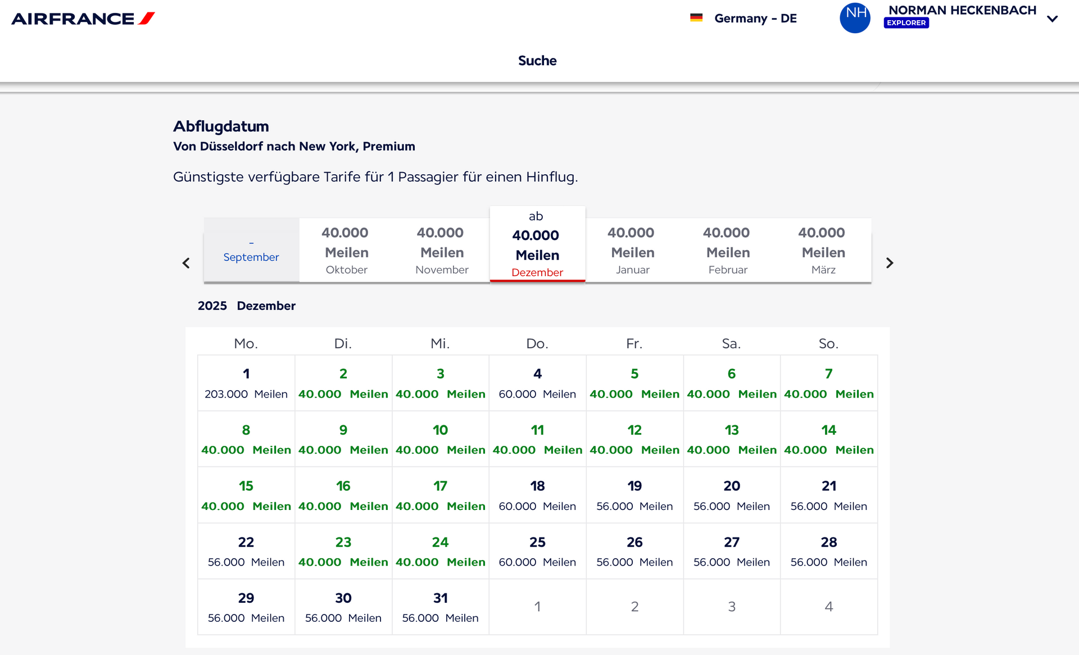Show previous months with left arrow
The height and width of the screenshot is (655, 1079).
click(x=186, y=263)
